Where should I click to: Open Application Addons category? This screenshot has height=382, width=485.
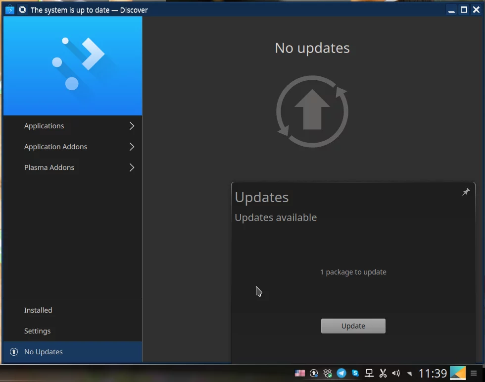[72, 147]
